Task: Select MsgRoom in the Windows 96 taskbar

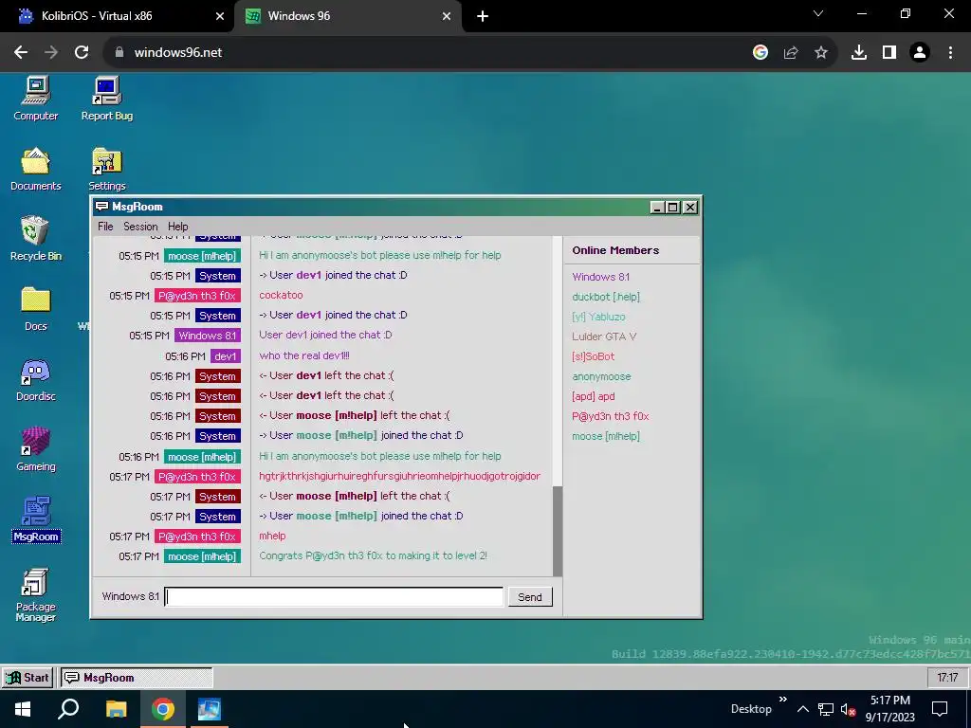Action: coord(137,677)
